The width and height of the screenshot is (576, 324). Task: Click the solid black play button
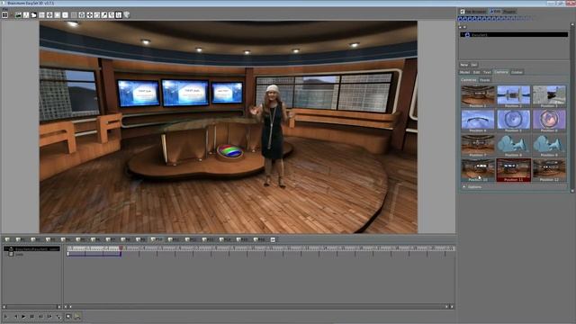(x=23, y=316)
